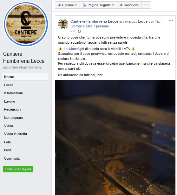
Task: Click the share arrow icon on Condividi
Action: [121, 5]
